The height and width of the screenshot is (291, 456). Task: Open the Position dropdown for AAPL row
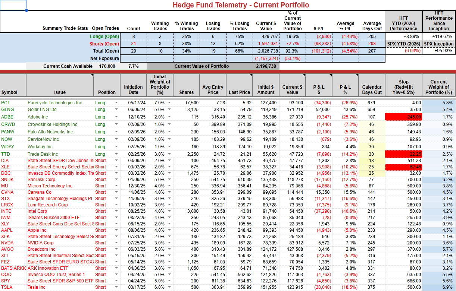click(116, 230)
